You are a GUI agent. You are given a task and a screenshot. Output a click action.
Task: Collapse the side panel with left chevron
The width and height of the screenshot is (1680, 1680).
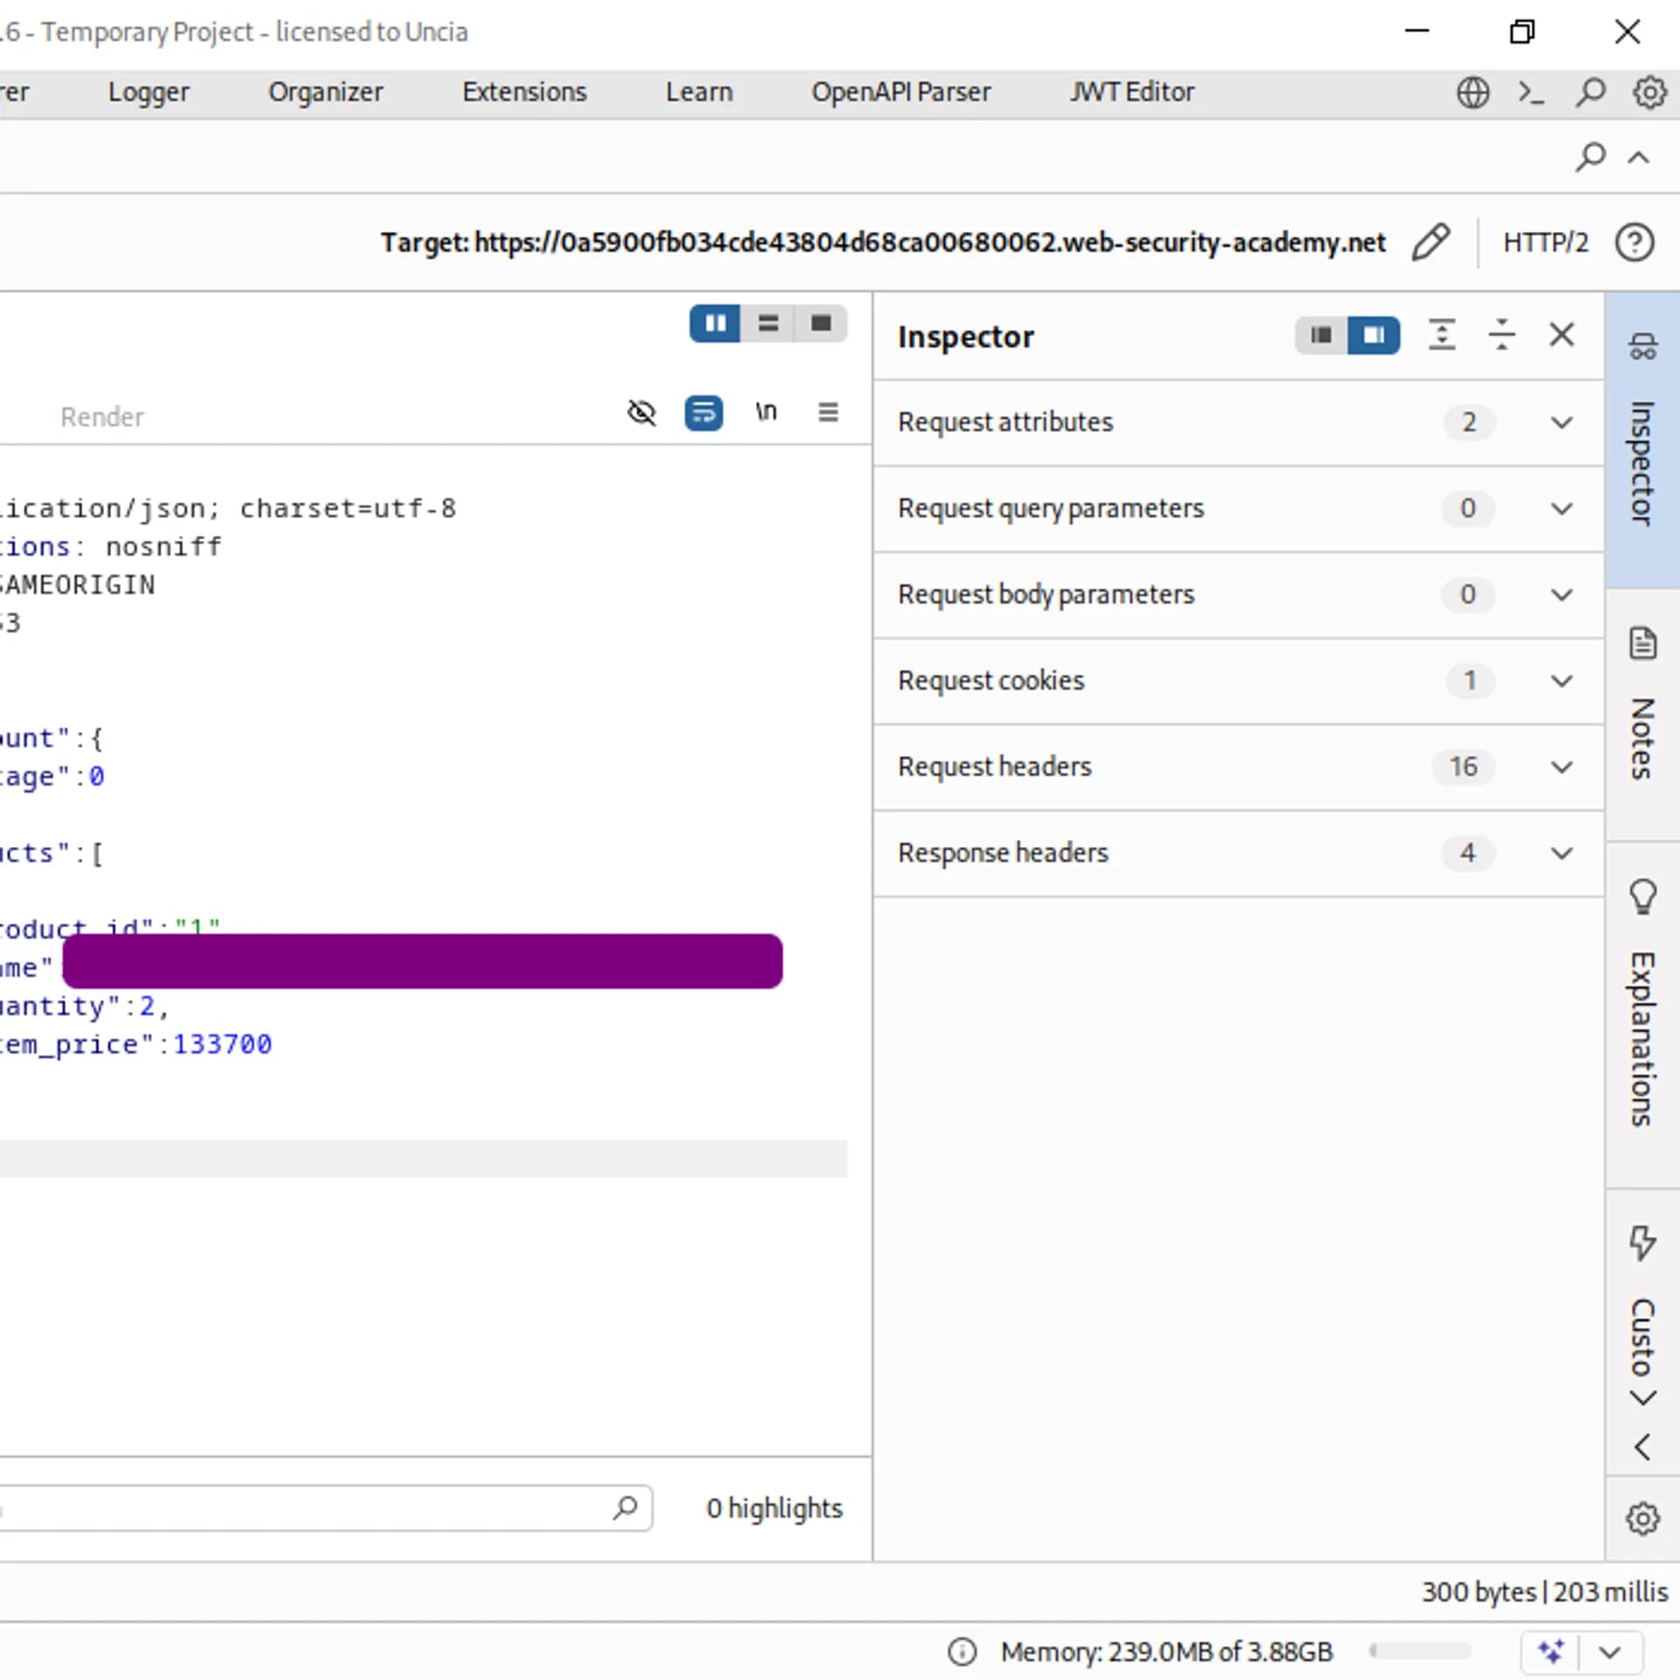[1642, 1447]
